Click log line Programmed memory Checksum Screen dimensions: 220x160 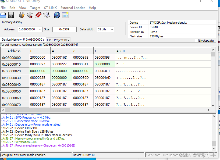click(38, 145)
